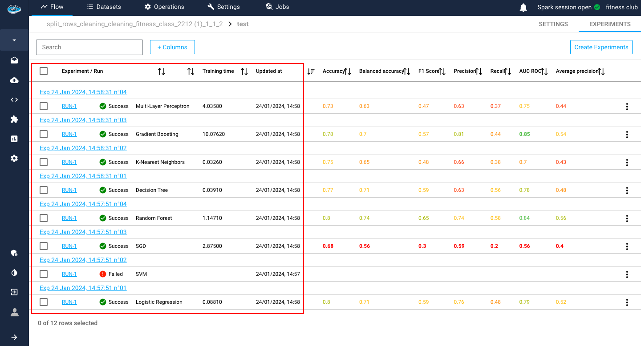The image size is (641, 346).
Task: Open the Datasets menu in top bar
Action: tap(104, 7)
